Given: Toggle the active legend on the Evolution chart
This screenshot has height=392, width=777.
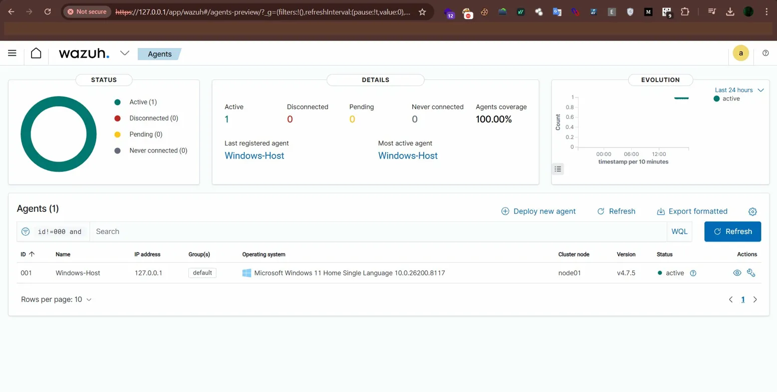Looking at the screenshot, I should point(730,98).
